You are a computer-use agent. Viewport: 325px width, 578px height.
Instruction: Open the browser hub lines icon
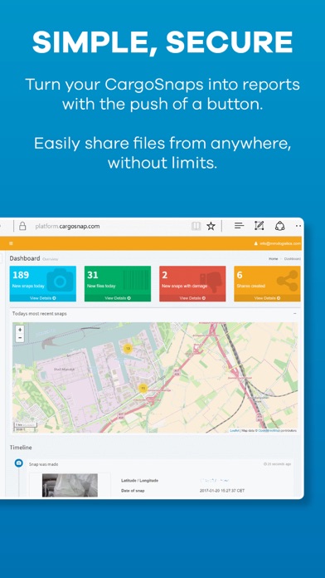pyautogui.click(x=240, y=226)
